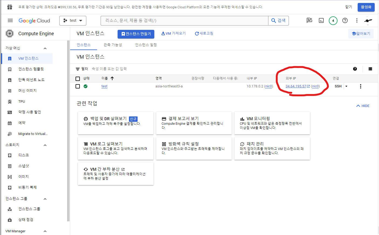
Task: Switch to the 인스턴스 tab
Action: [84, 45]
